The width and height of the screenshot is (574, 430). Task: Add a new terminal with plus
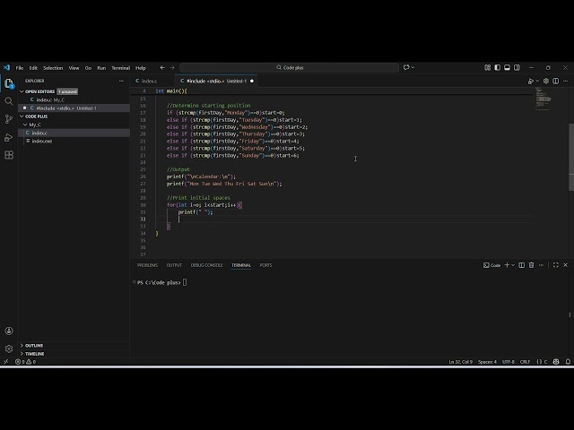click(507, 265)
